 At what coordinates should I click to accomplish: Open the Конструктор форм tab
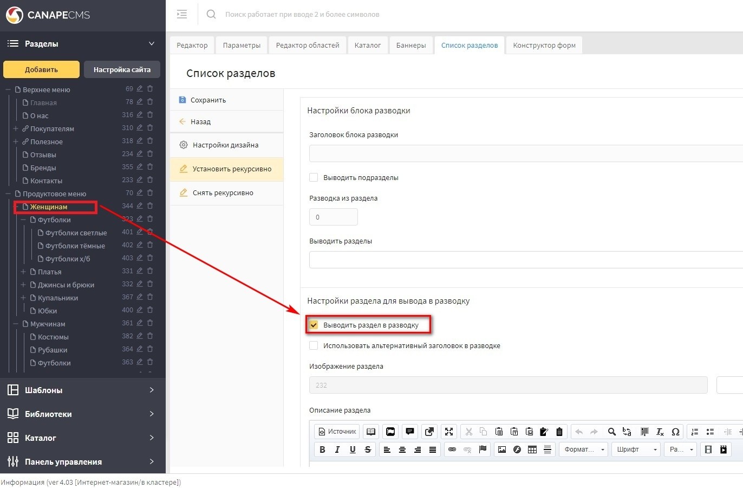click(544, 45)
